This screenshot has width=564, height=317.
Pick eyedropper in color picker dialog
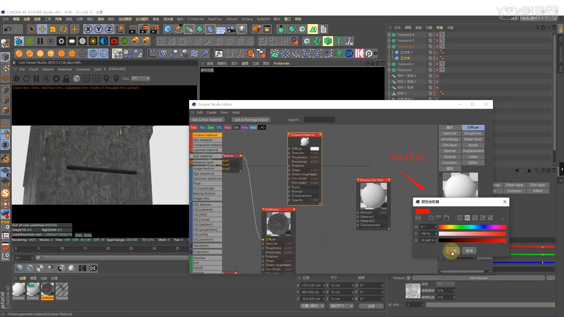click(x=503, y=218)
